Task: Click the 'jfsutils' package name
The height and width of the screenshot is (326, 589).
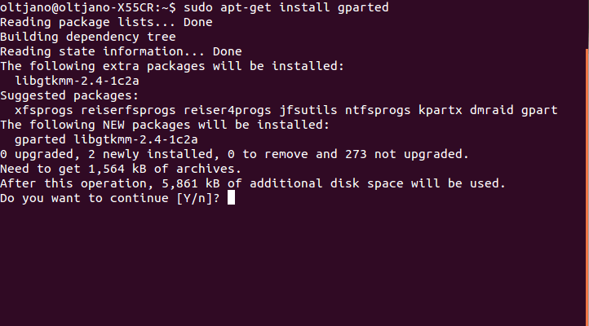Action: pyautogui.click(x=308, y=110)
